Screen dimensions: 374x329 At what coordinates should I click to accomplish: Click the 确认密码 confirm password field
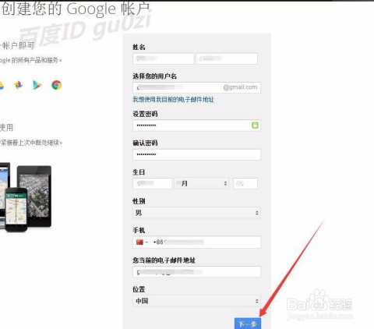[x=196, y=154]
